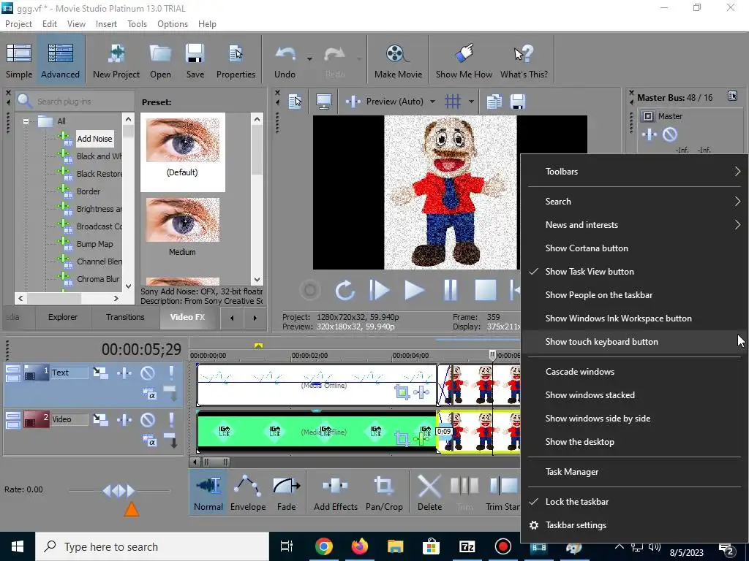Click the Make Movie button
749x561 pixels.
[398, 61]
